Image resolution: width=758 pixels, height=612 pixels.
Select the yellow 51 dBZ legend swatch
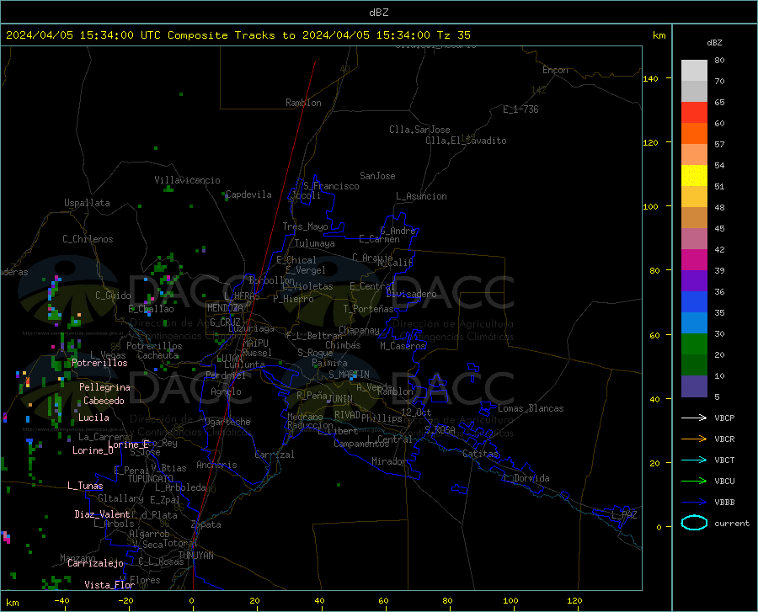click(x=694, y=176)
